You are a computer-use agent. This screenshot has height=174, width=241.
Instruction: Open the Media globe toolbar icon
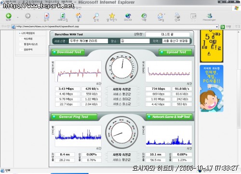128,16
